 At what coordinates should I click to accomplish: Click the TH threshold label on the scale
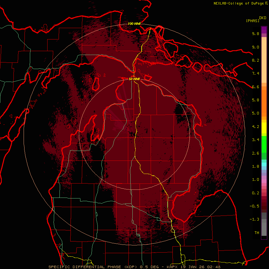click(x=257, y=233)
